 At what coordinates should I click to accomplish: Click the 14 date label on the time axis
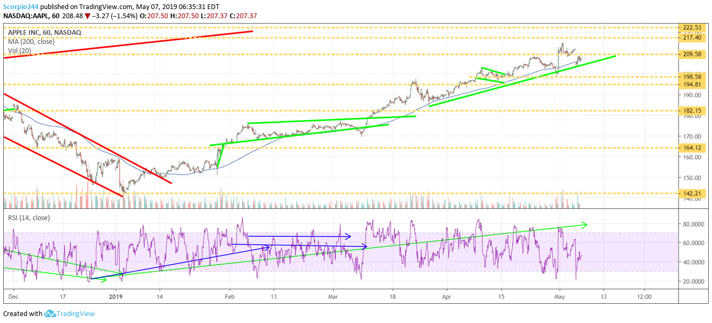[160, 296]
